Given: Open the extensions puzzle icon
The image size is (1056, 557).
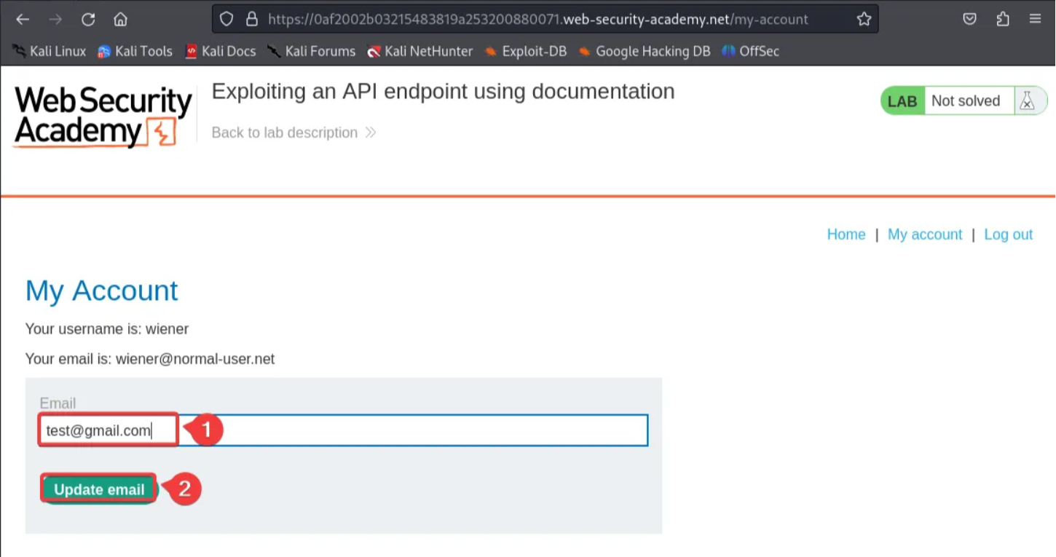Looking at the screenshot, I should point(1003,19).
